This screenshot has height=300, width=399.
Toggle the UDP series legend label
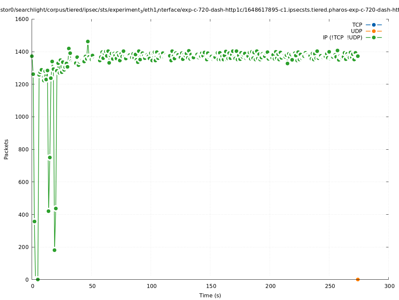coord(356,31)
